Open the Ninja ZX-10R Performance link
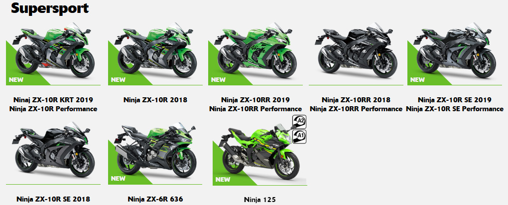Image resolution: width=508 pixels, height=205 pixels. [53, 109]
